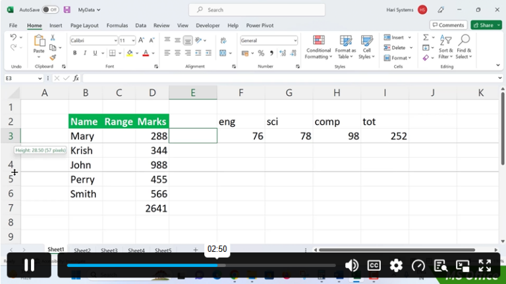The width and height of the screenshot is (506, 284).
Task: Open the Calibri font name dropdown
Action: point(115,41)
